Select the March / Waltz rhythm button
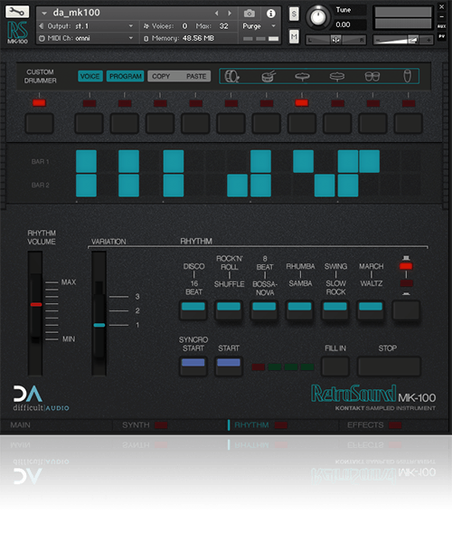The height and width of the screenshot is (533, 452). (371, 310)
